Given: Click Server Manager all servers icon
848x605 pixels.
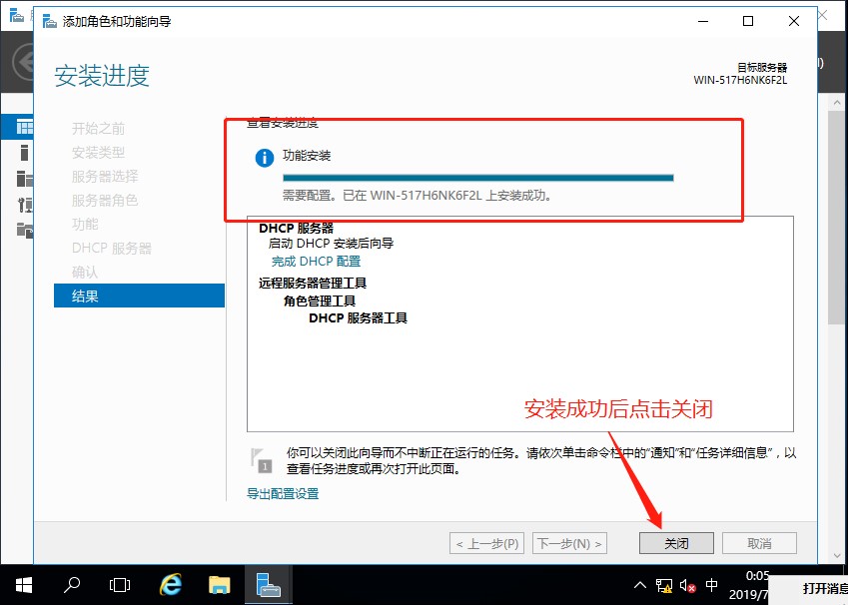Looking at the screenshot, I should click(24, 179).
